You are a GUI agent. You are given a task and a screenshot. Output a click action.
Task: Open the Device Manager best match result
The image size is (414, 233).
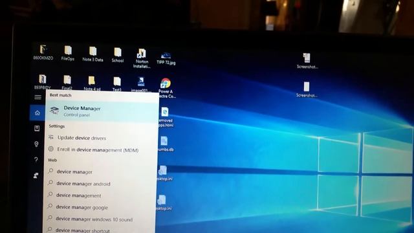tap(102, 111)
